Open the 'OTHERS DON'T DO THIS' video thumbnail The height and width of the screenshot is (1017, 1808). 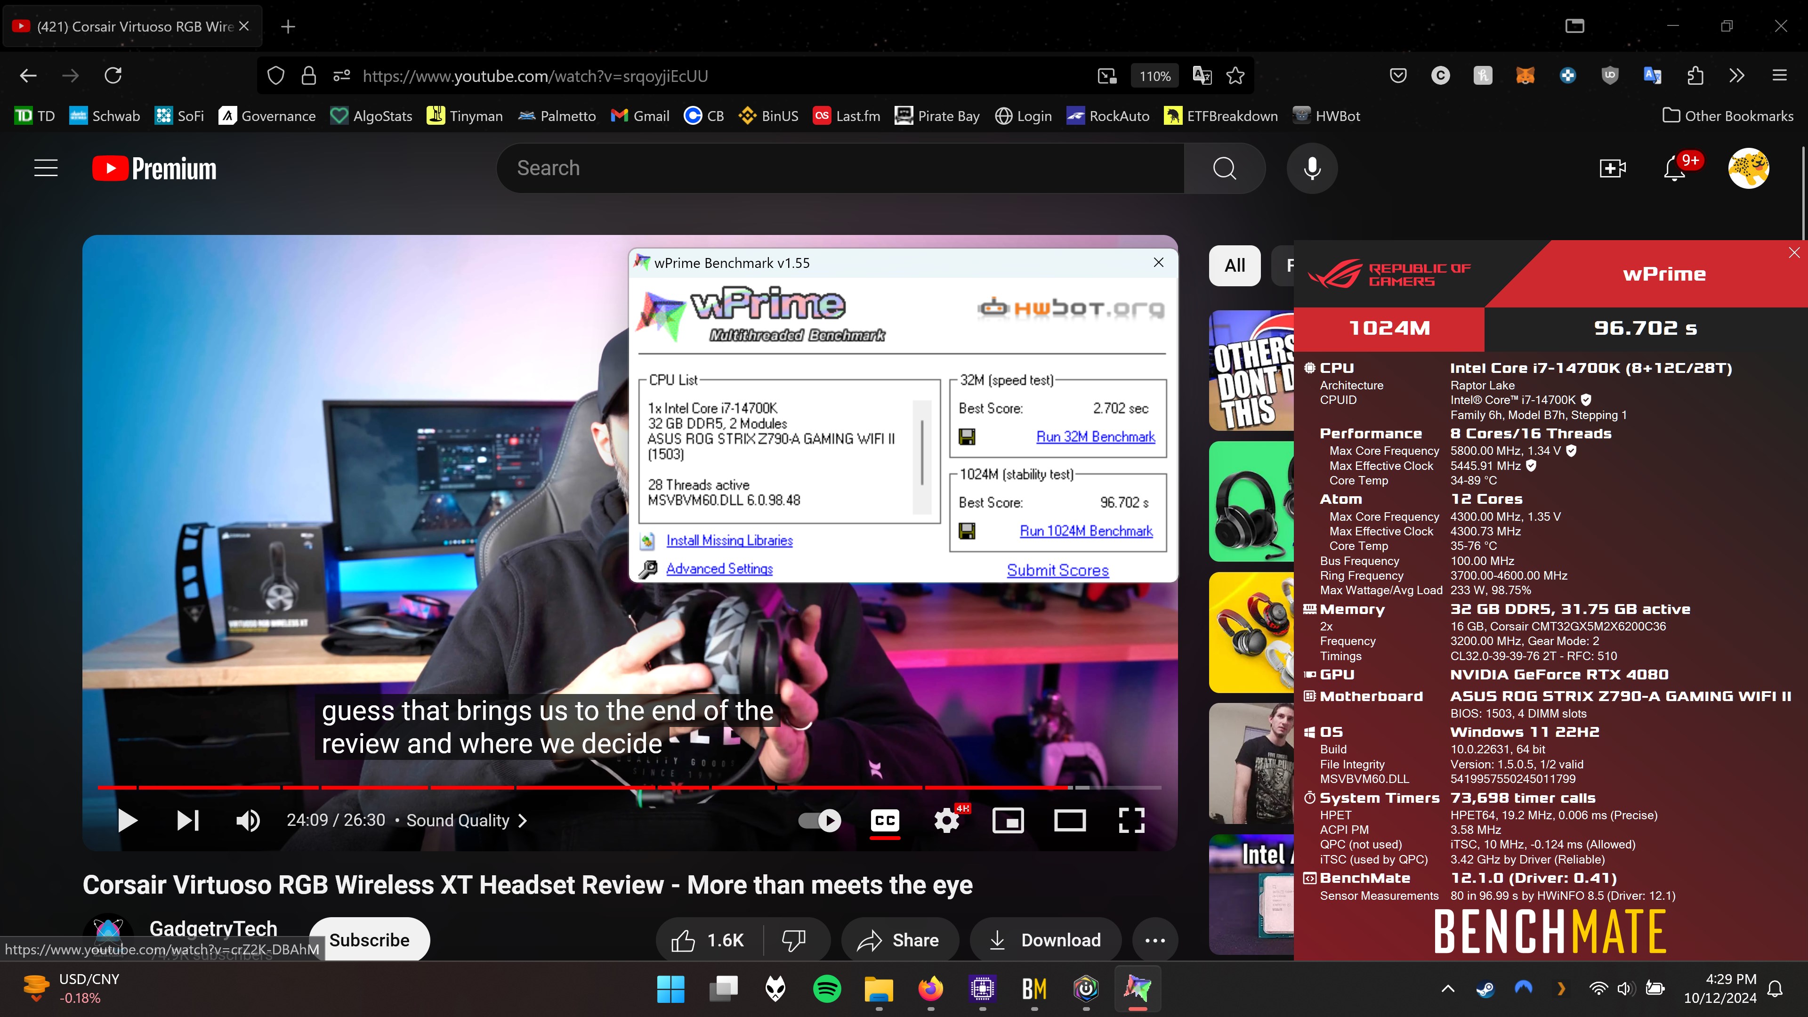pos(1251,371)
